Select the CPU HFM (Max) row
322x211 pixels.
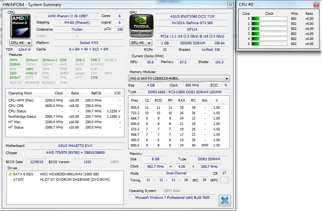(65, 100)
